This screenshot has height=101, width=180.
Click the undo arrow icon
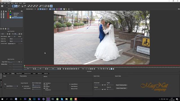point(7,6)
